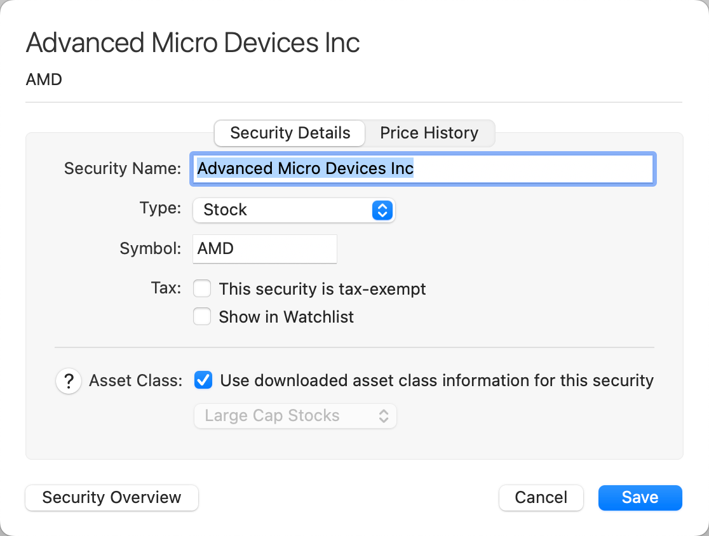This screenshot has width=709, height=536.
Task: Click the question mark help icon
Action: (x=69, y=382)
